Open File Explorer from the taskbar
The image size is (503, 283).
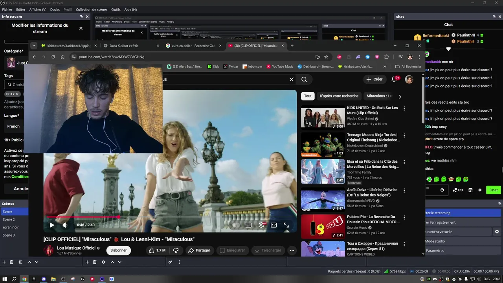[x=53, y=279]
